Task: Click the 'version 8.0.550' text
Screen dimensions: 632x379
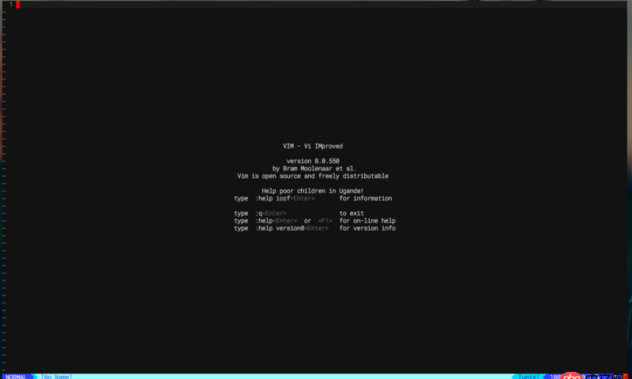Action: [x=313, y=161]
